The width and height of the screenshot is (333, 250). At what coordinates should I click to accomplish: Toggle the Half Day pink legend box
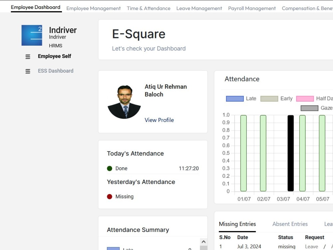coord(305,99)
